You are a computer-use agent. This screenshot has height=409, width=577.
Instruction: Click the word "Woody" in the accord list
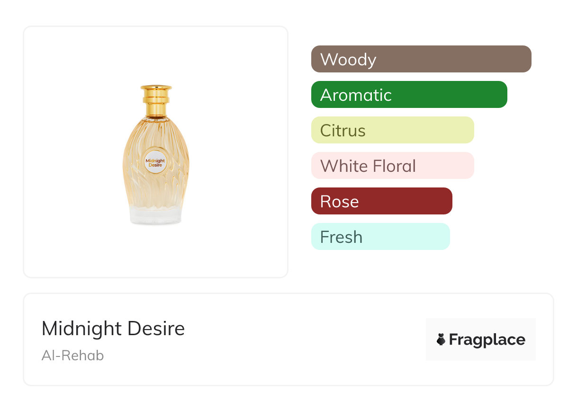348,60
